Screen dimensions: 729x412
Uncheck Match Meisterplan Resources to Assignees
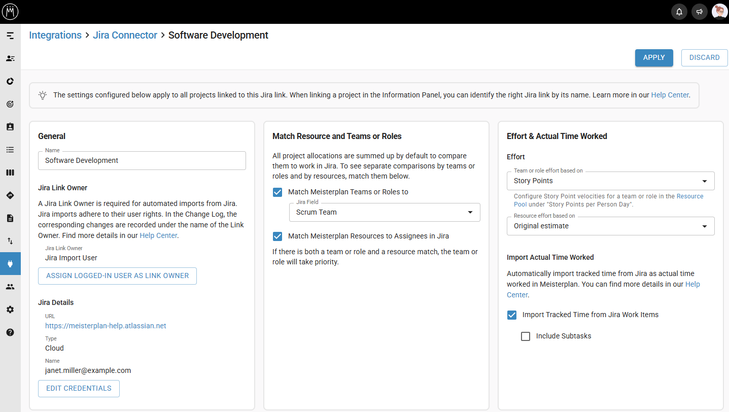coord(277,236)
